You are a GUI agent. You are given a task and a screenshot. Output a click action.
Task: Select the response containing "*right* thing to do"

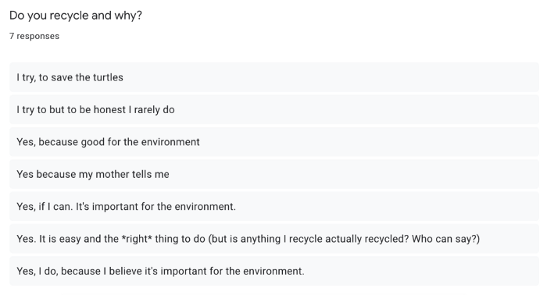point(274,239)
